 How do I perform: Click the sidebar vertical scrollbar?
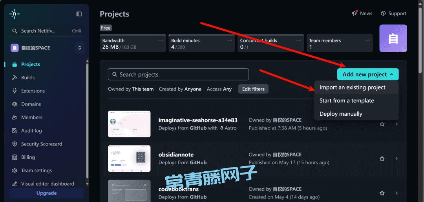[x=87, y=120]
